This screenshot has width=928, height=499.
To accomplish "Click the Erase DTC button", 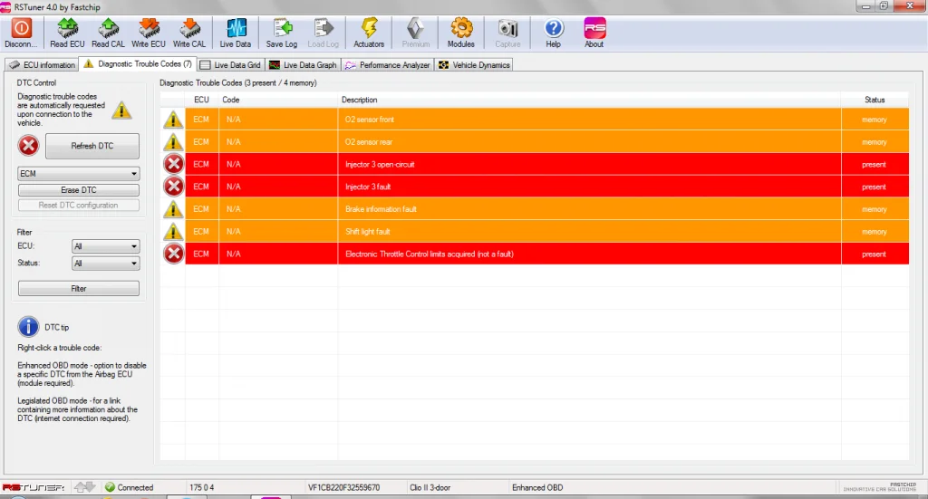I will [79, 190].
